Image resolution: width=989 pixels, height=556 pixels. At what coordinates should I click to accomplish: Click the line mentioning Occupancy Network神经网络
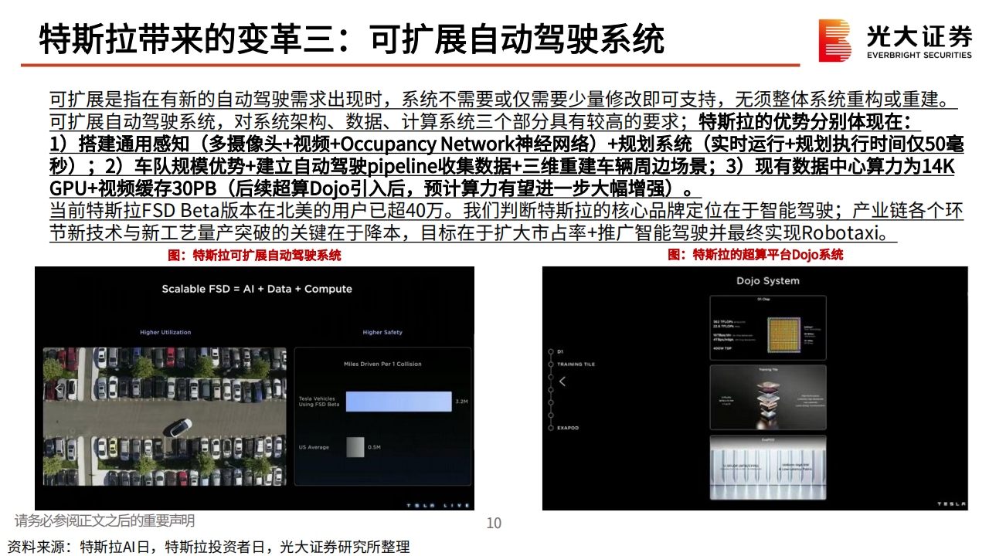[x=506, y=144]
